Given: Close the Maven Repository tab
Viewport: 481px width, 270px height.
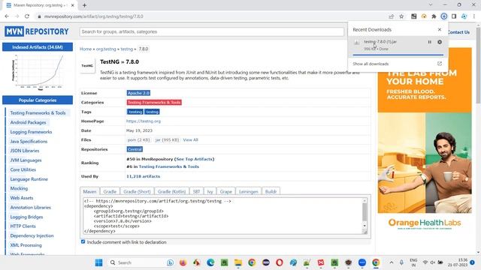Looking at the screenshot, I should (73, 5).
